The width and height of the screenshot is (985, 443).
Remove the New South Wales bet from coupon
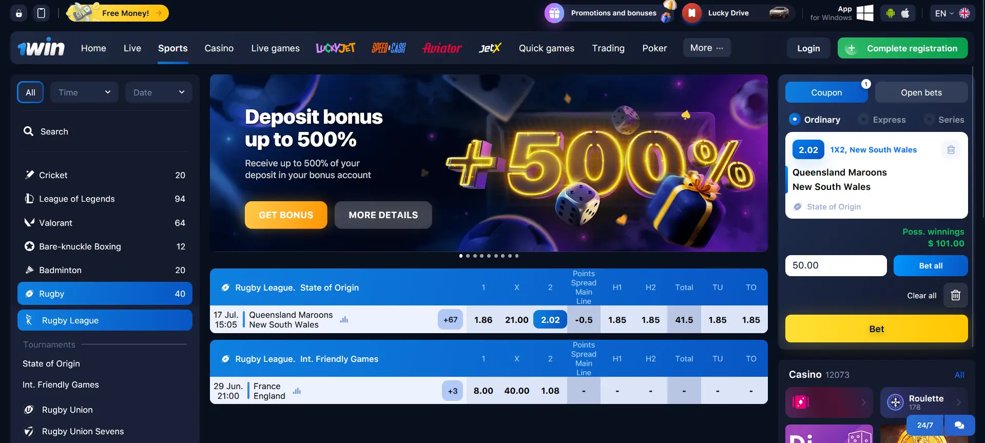tap(951, 150)
